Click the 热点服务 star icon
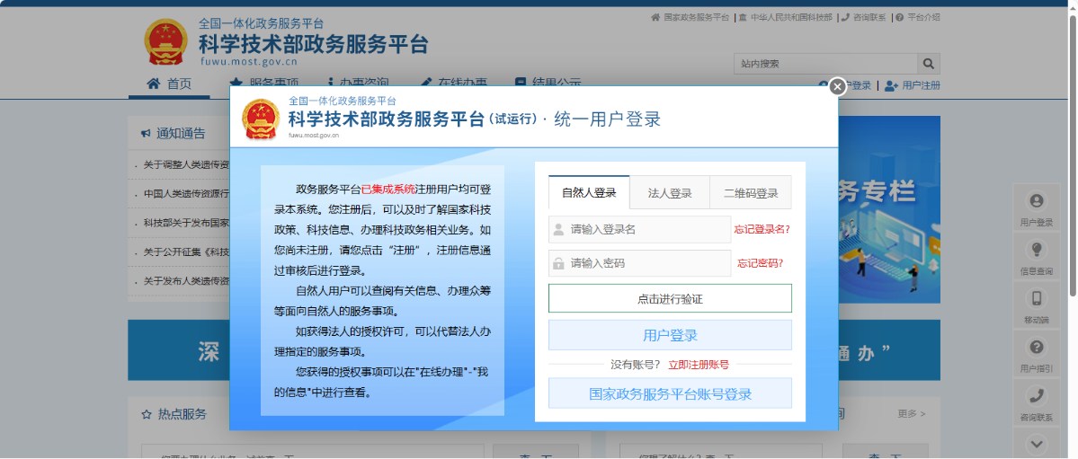The width and height of the screenshot is (1078, 459). point(146,414)
